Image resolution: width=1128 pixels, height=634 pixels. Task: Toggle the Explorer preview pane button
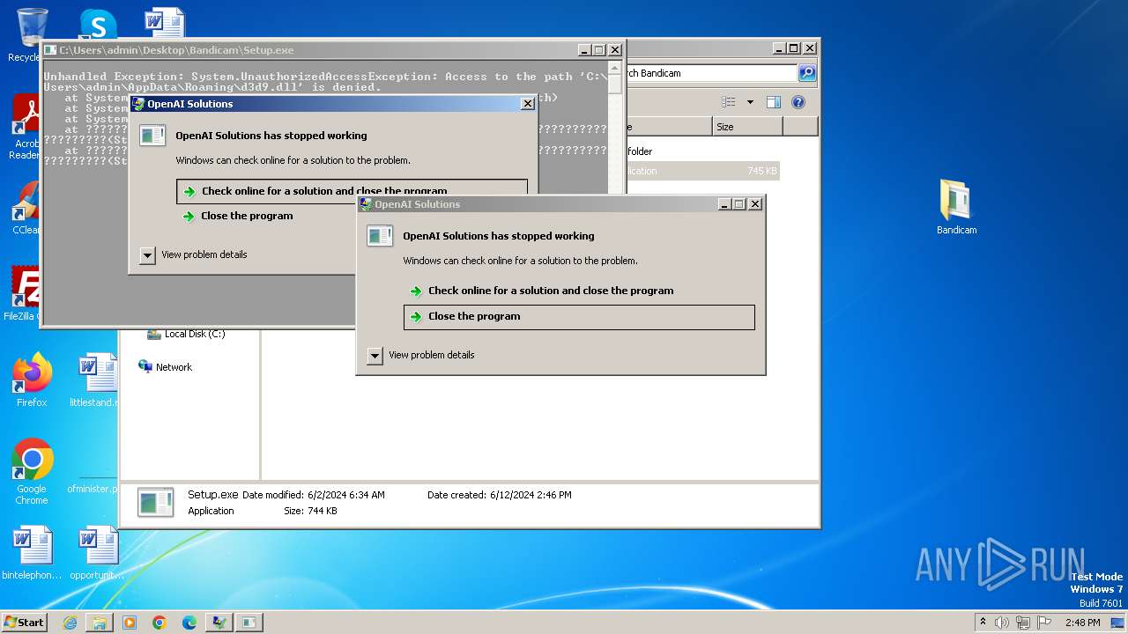(773, 102)
